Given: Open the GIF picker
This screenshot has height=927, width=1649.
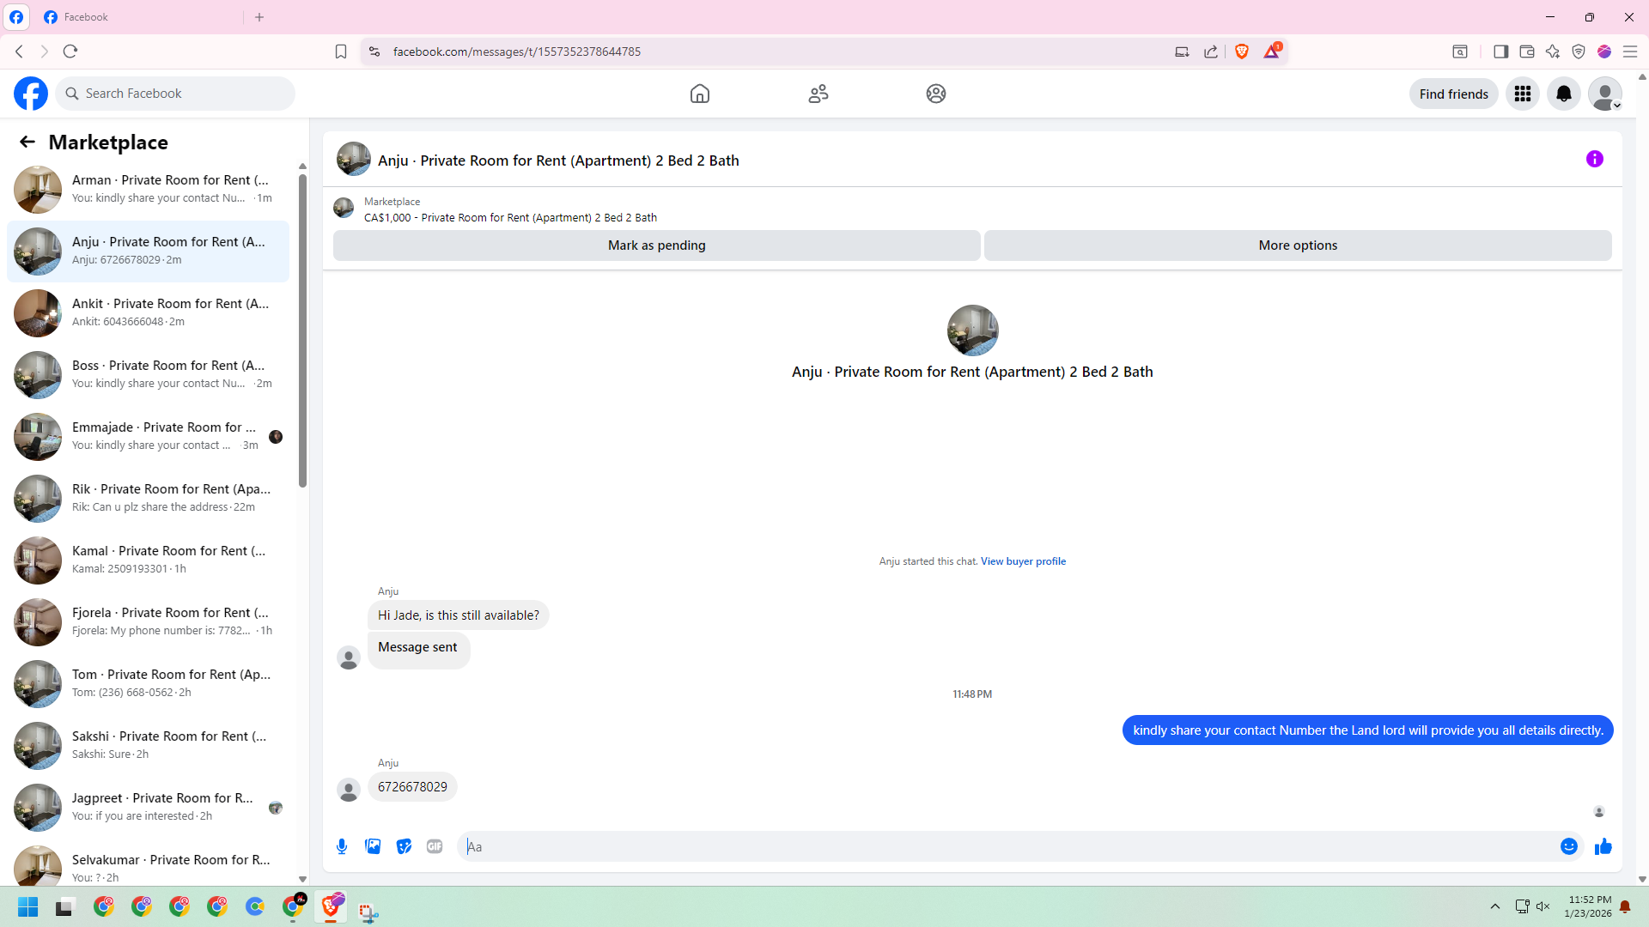Looking at the screenshot, I should 435,846.
